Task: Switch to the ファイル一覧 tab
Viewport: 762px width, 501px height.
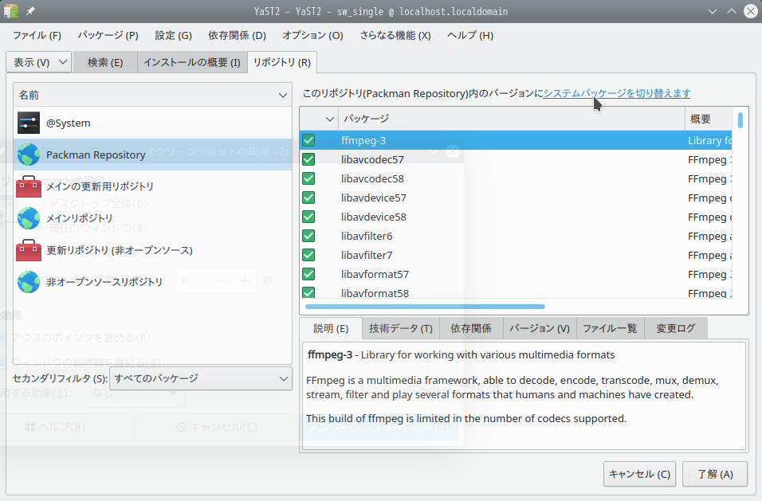Action: (610, 329)
